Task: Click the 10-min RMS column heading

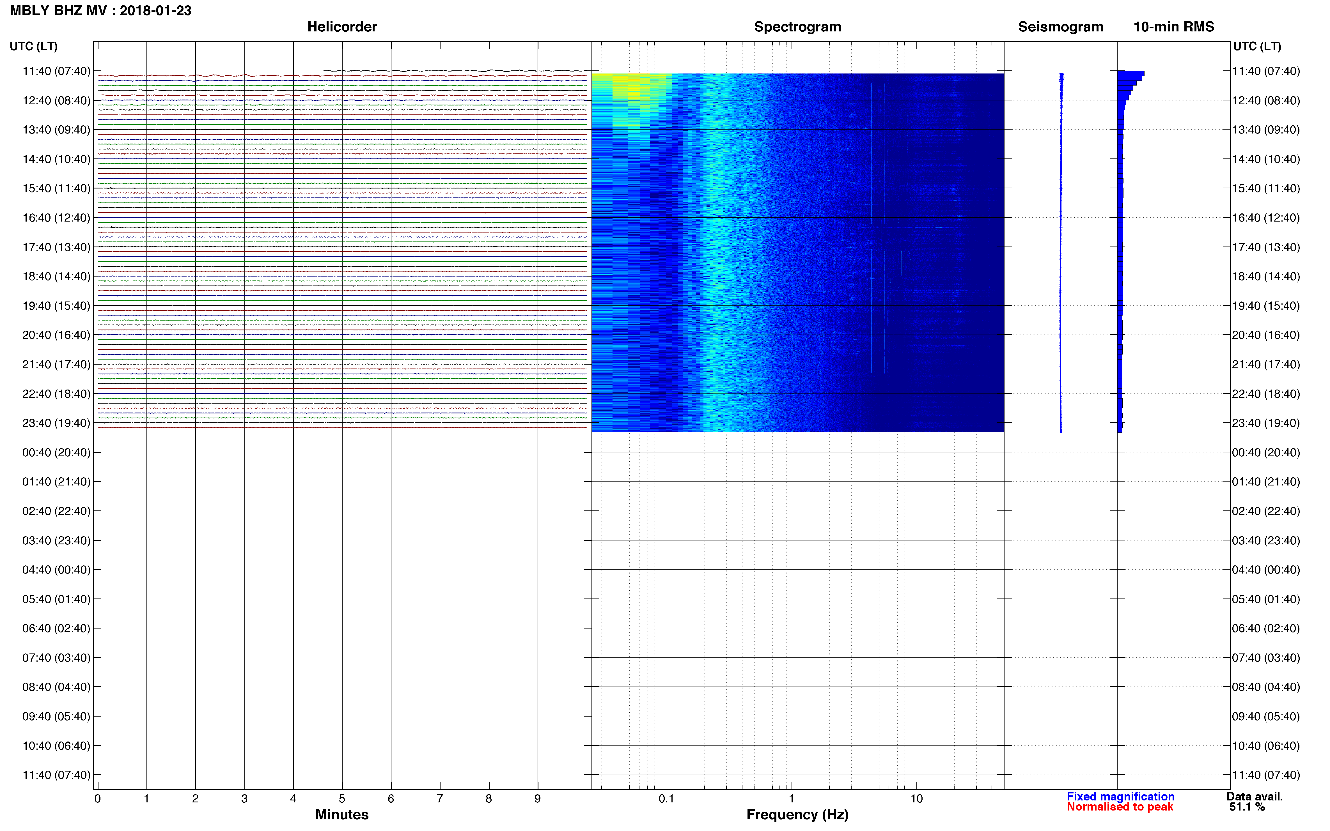Action: (x=1174, y=27)
